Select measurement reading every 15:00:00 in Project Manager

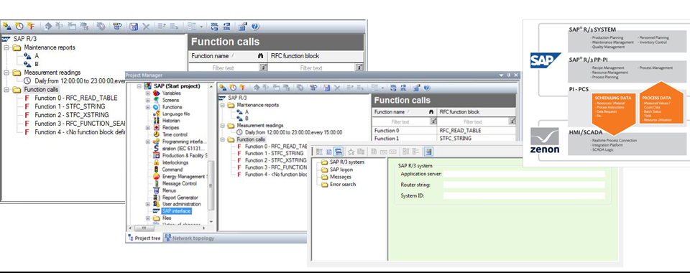(294, 132)
